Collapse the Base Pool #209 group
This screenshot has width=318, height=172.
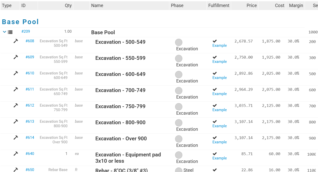pyautogui.click(x=4, y=32)
